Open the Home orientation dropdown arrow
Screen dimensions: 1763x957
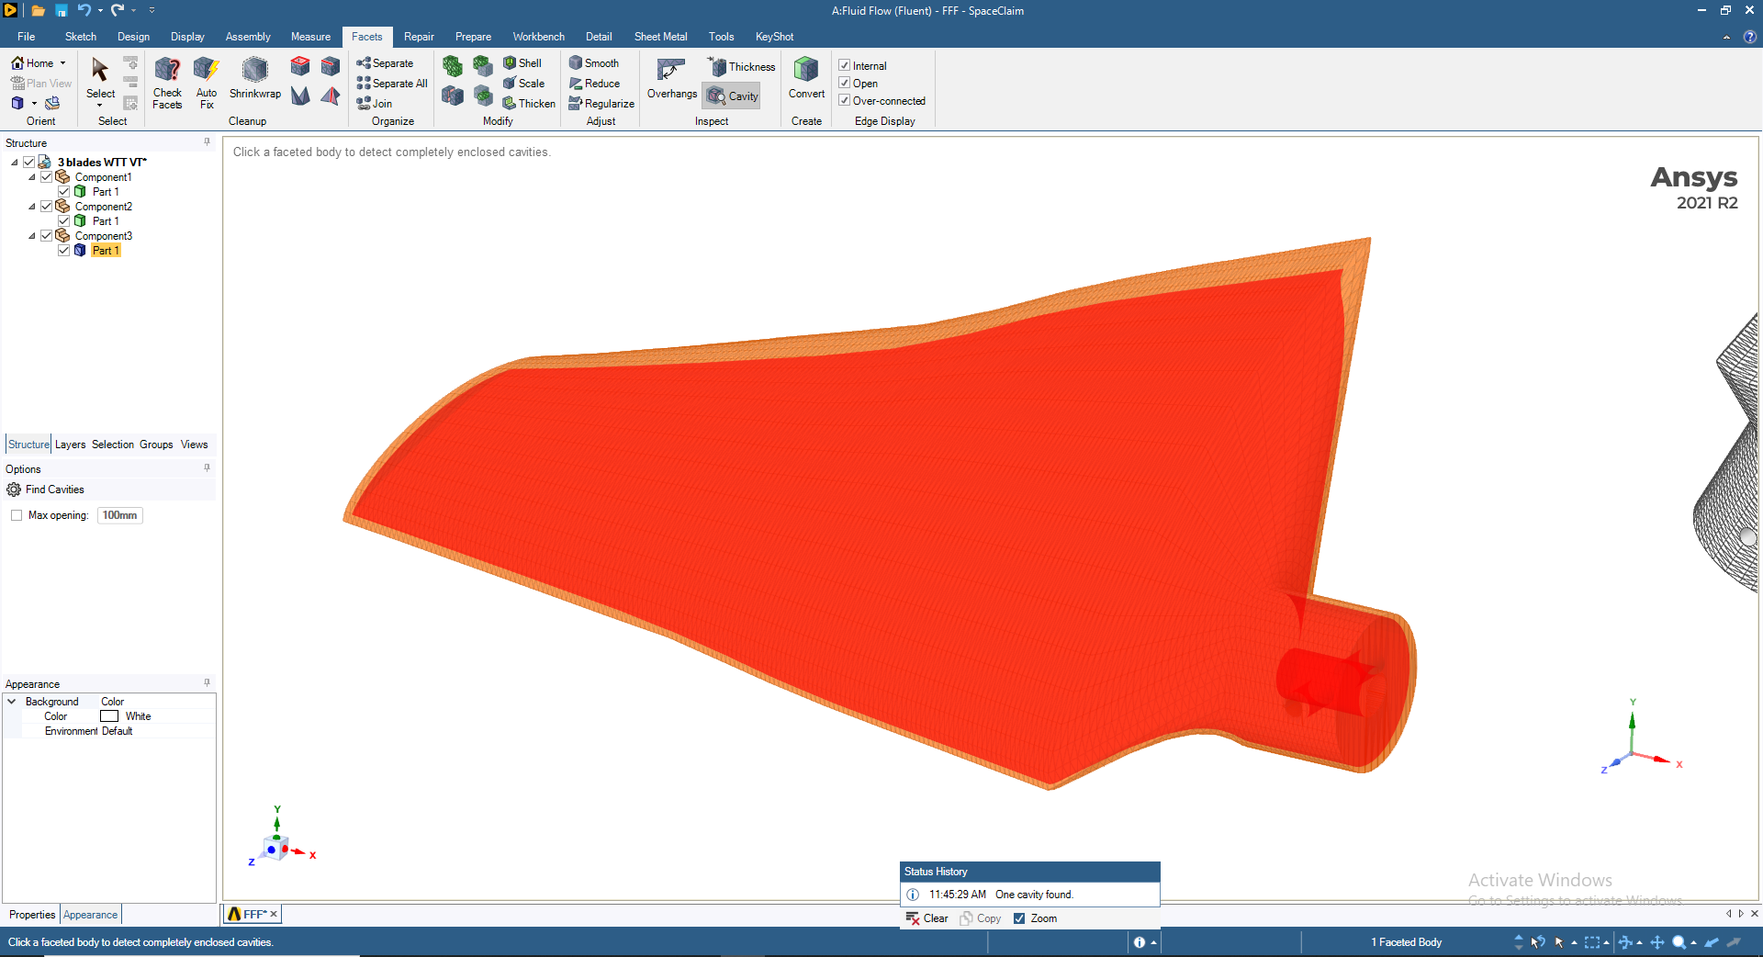(x=62, y=63)
